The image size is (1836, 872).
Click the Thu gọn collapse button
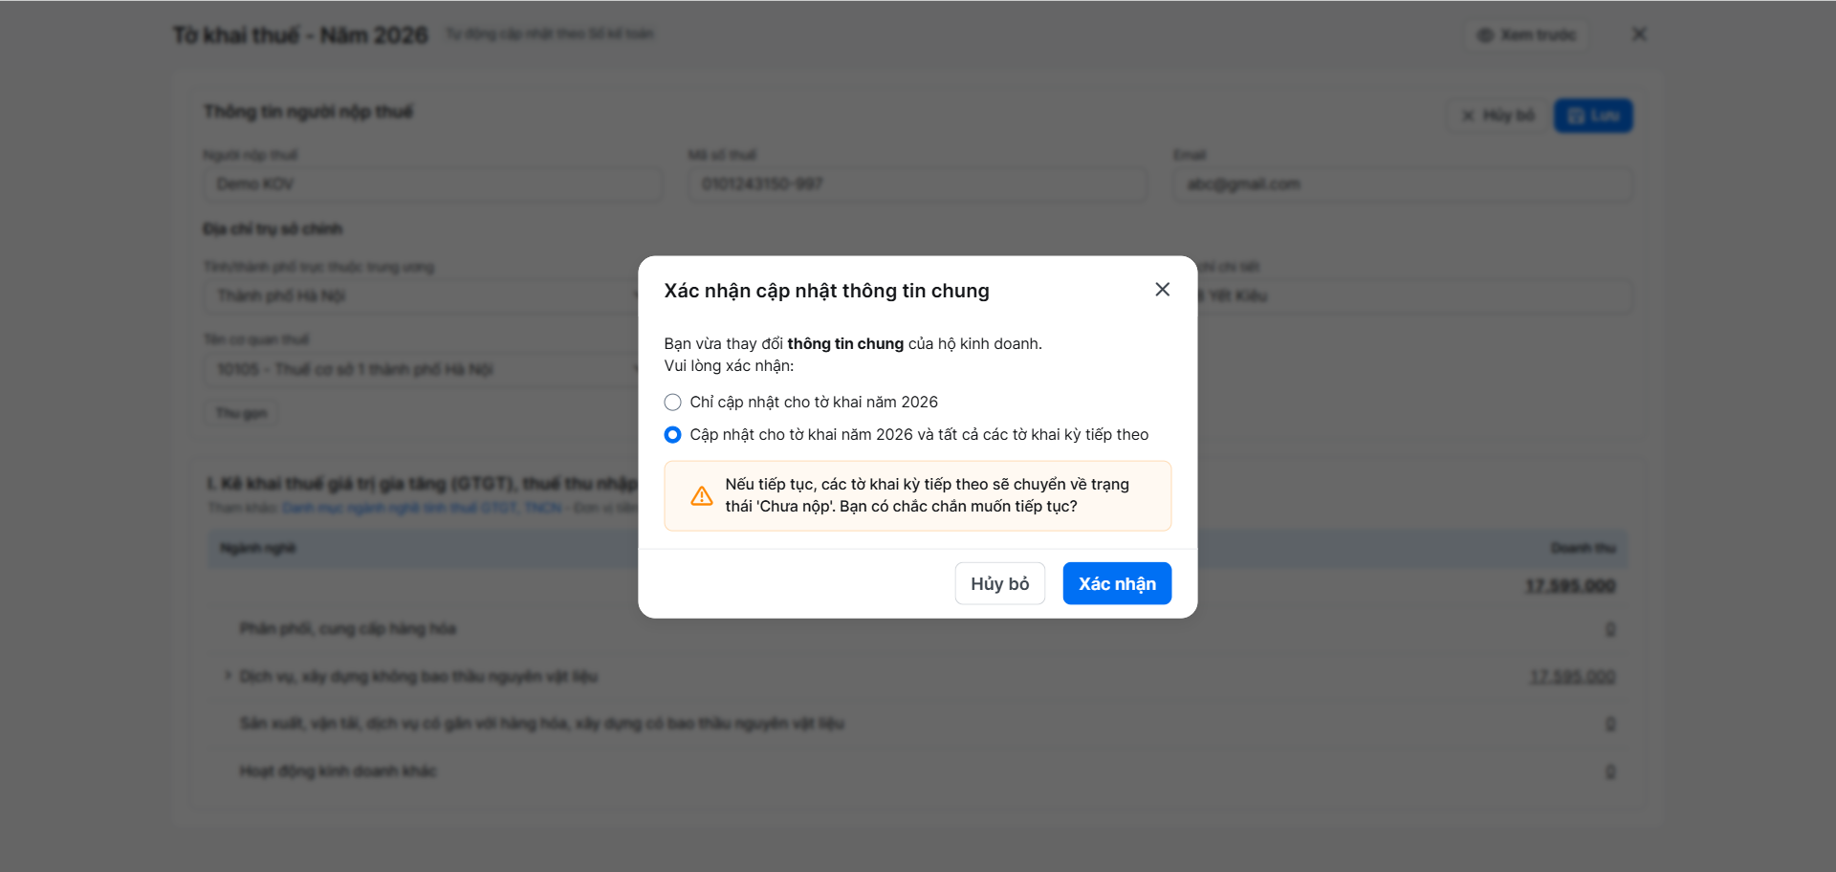coord(241,413)
